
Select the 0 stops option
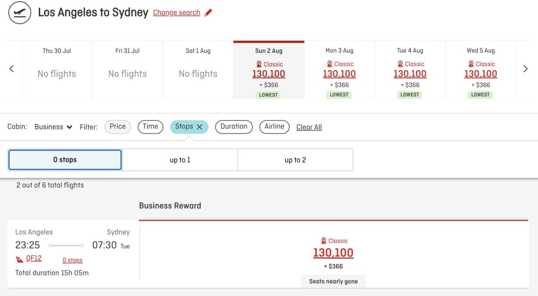[x=65, y=159]
